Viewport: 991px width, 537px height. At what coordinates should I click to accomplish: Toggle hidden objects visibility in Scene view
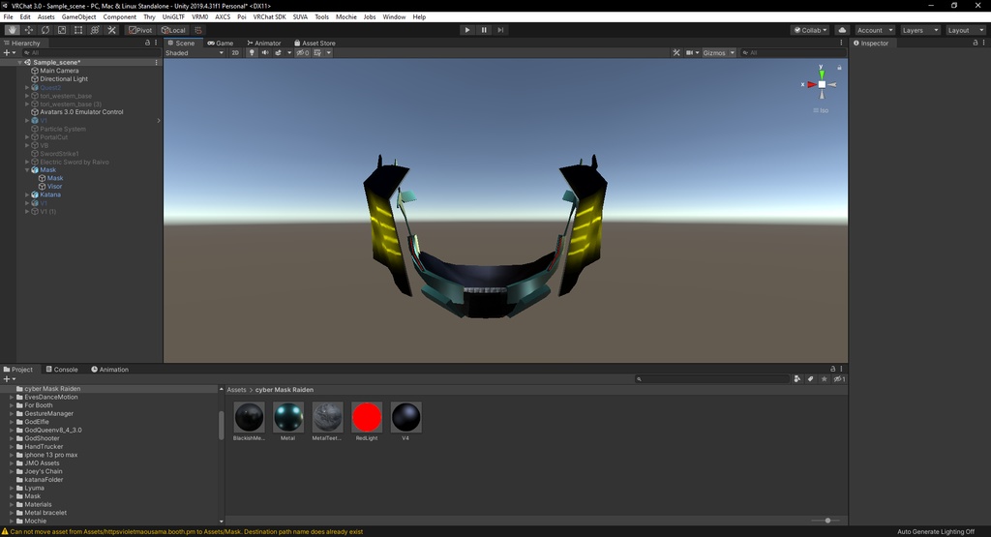coord(303,53)
